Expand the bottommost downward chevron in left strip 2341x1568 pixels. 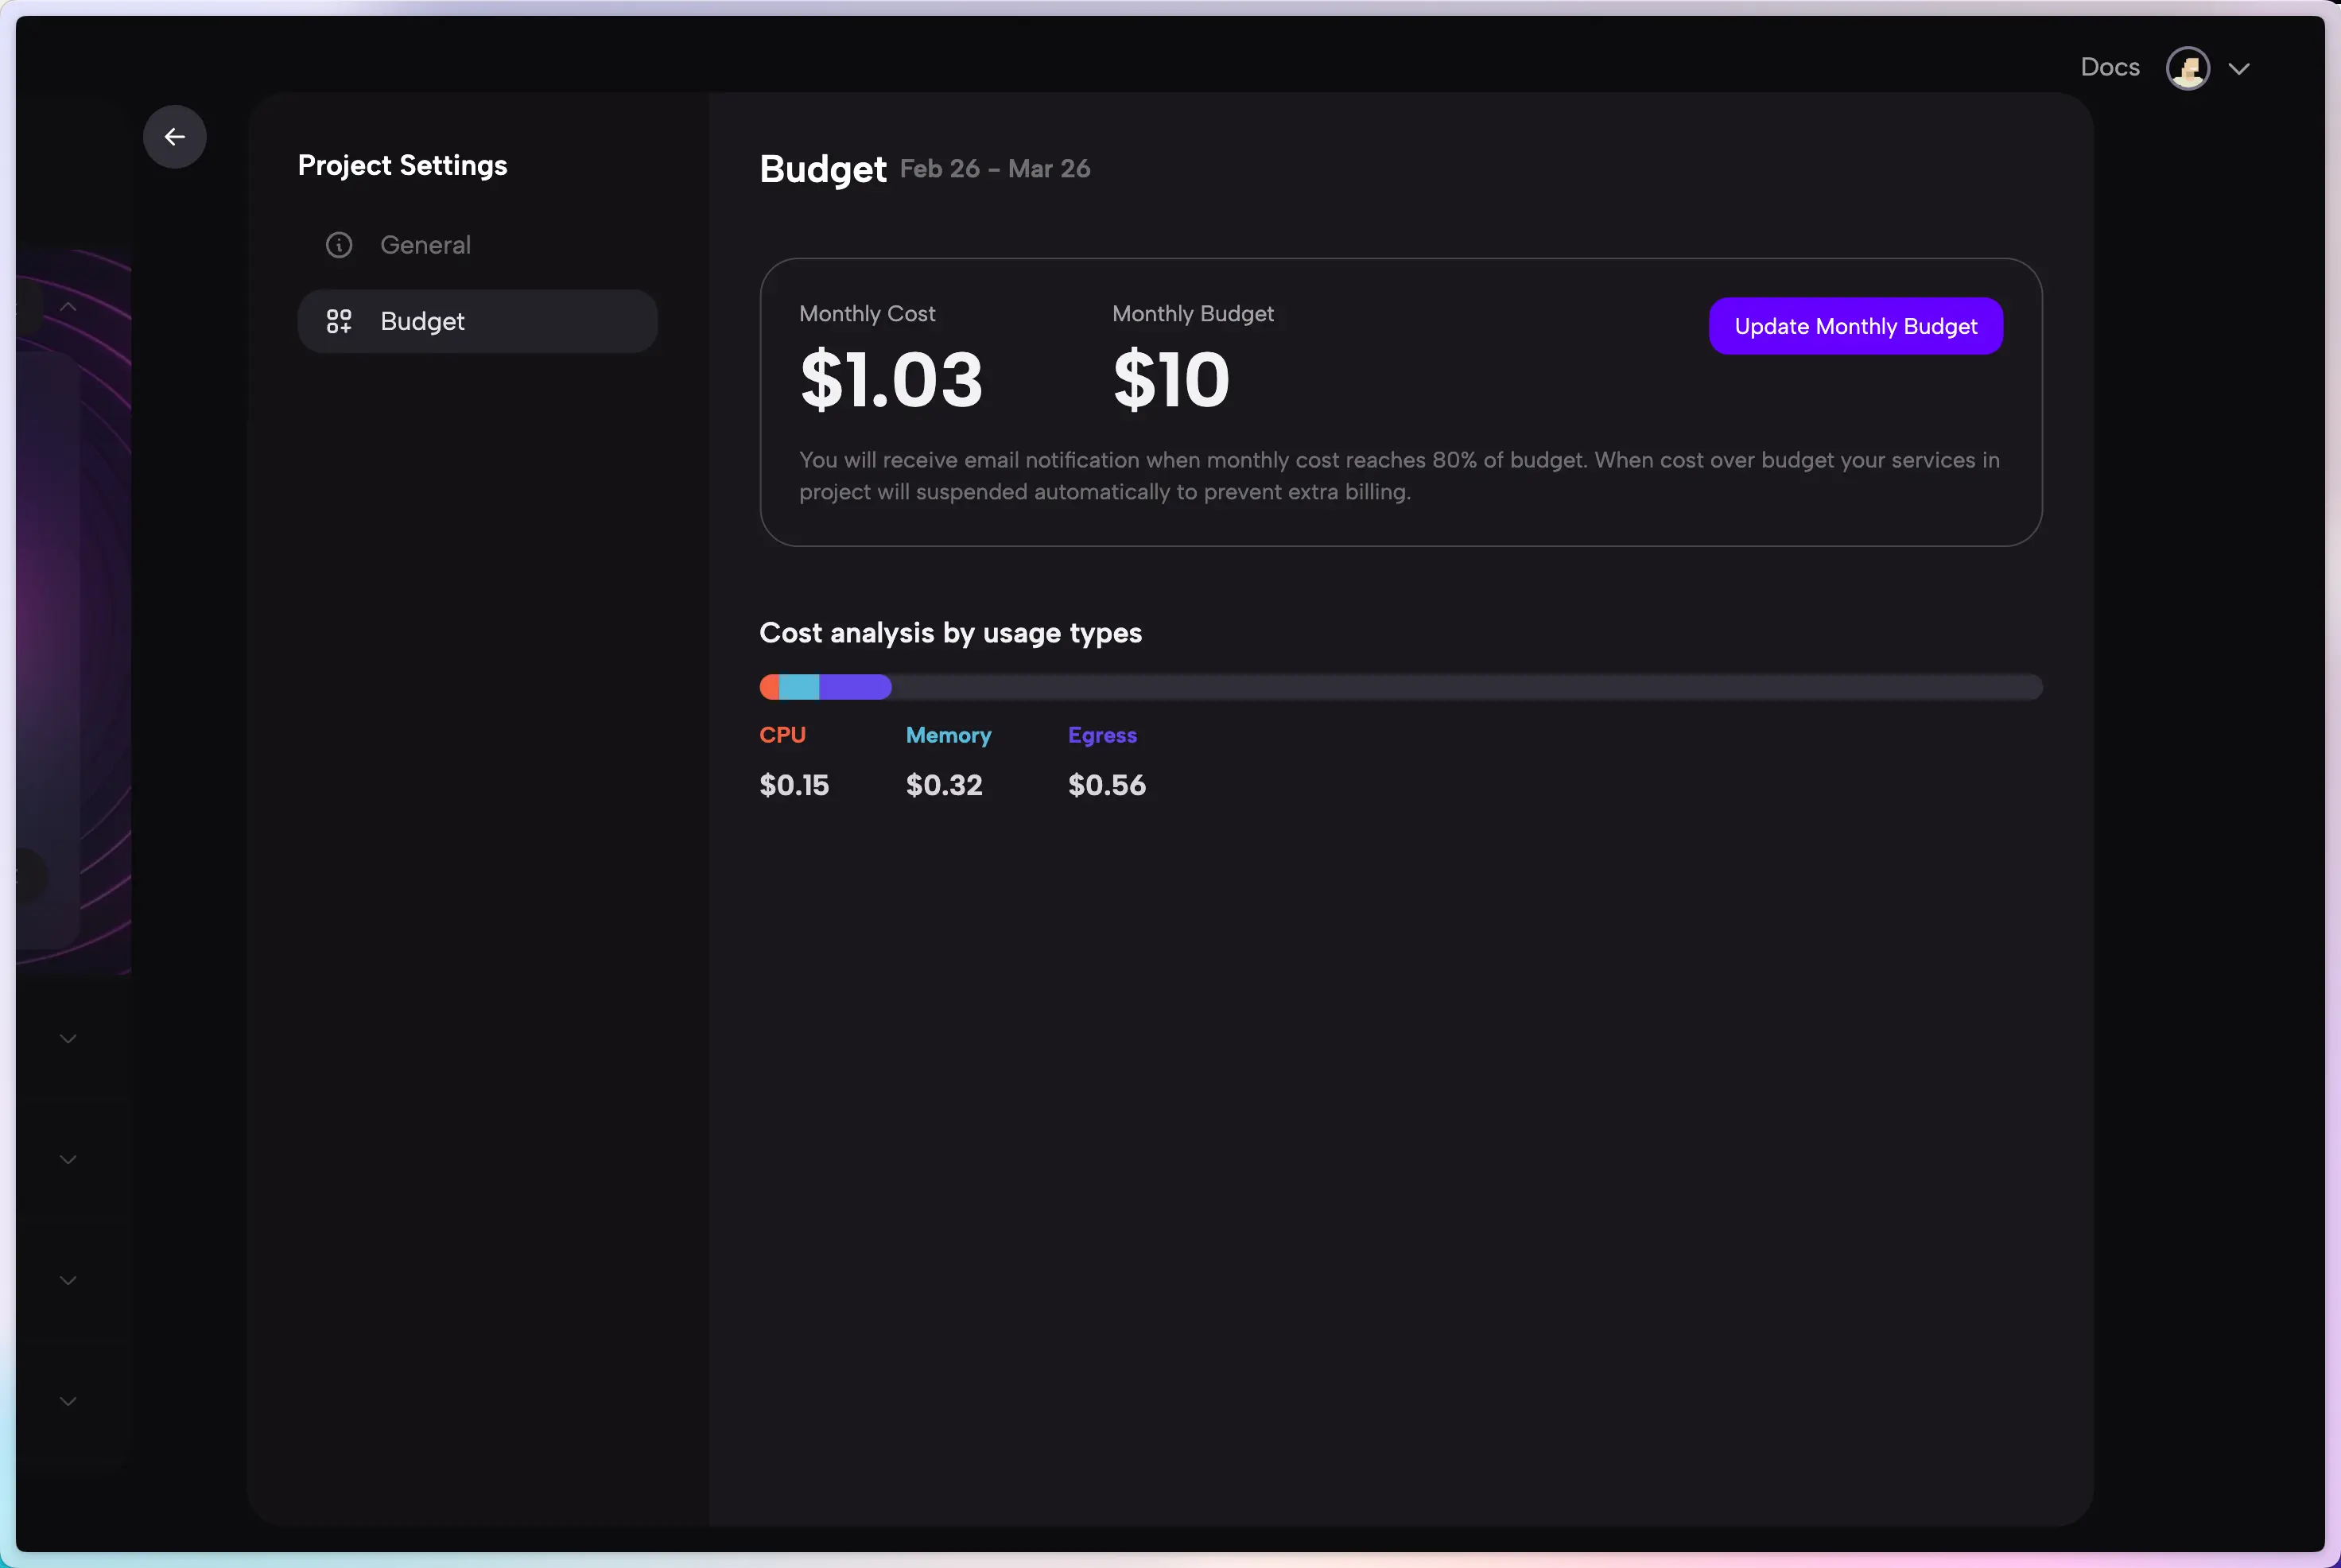point(68,1400)
